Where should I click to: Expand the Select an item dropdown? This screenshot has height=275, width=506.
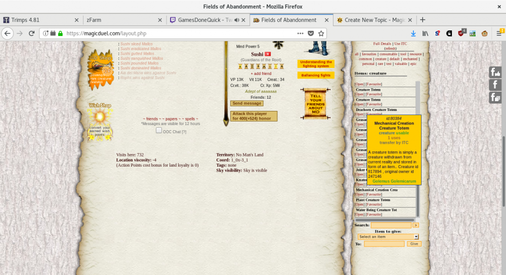click(388, 237)
